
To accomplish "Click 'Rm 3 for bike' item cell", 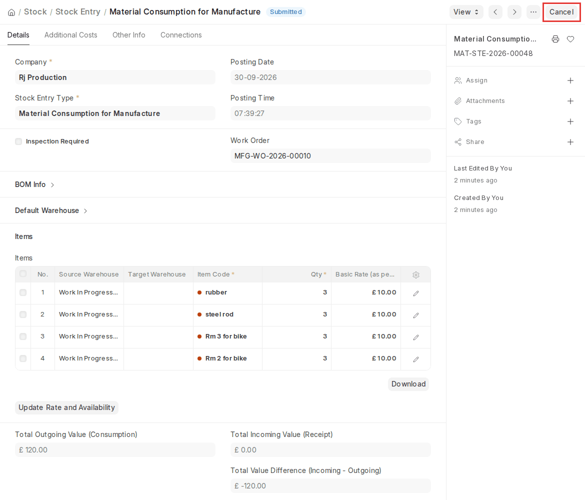I will click(227, 337).
